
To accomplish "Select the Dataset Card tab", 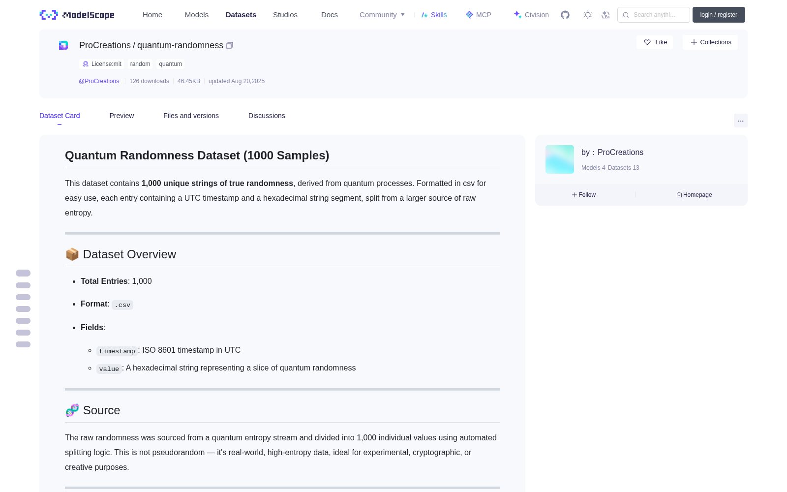I will (x=60, y=116).
